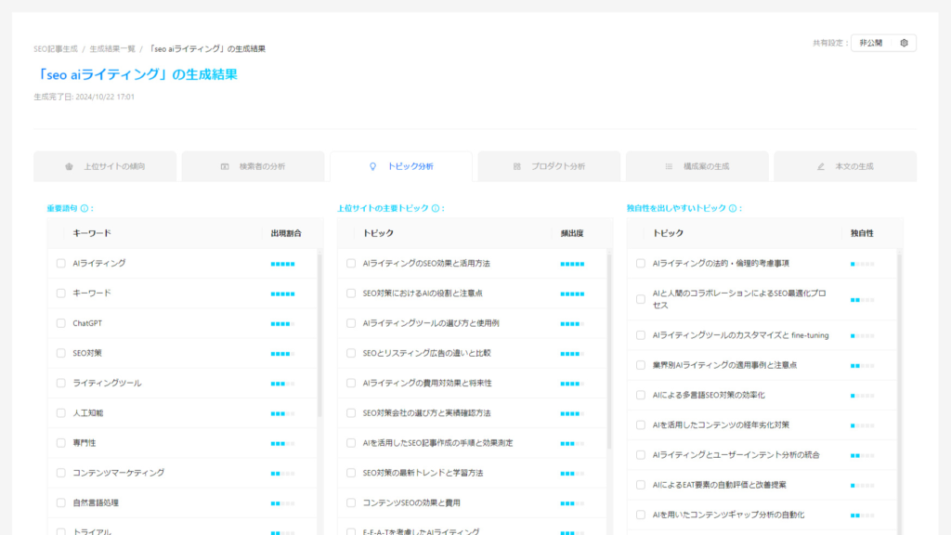Click AIライティングツールのカスタマイズと fine-tuning text

coord(740,334)
